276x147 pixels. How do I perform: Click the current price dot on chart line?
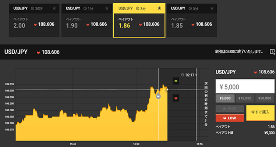click(167, 89)
